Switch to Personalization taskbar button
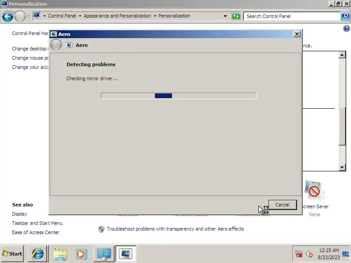 (x=125, y=254)
